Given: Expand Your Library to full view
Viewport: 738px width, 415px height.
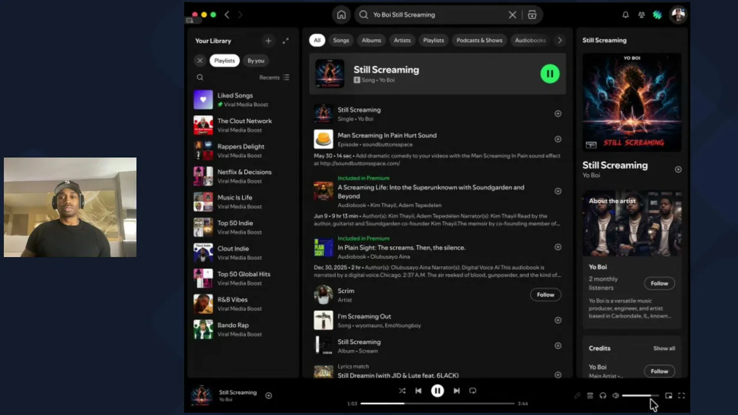Looking at the screenshot, I should pos(285,41).
